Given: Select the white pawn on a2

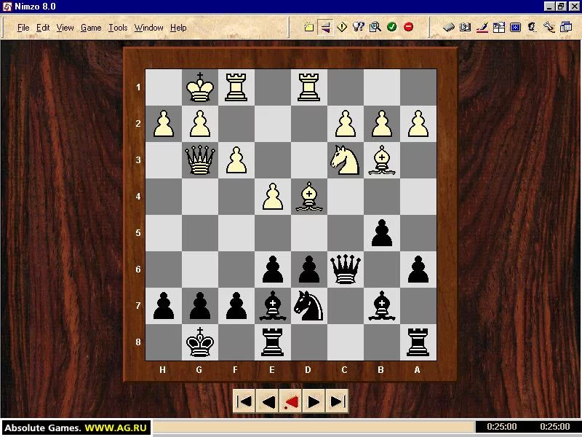Looking at the screenshot, I should (x=418, y=124).
